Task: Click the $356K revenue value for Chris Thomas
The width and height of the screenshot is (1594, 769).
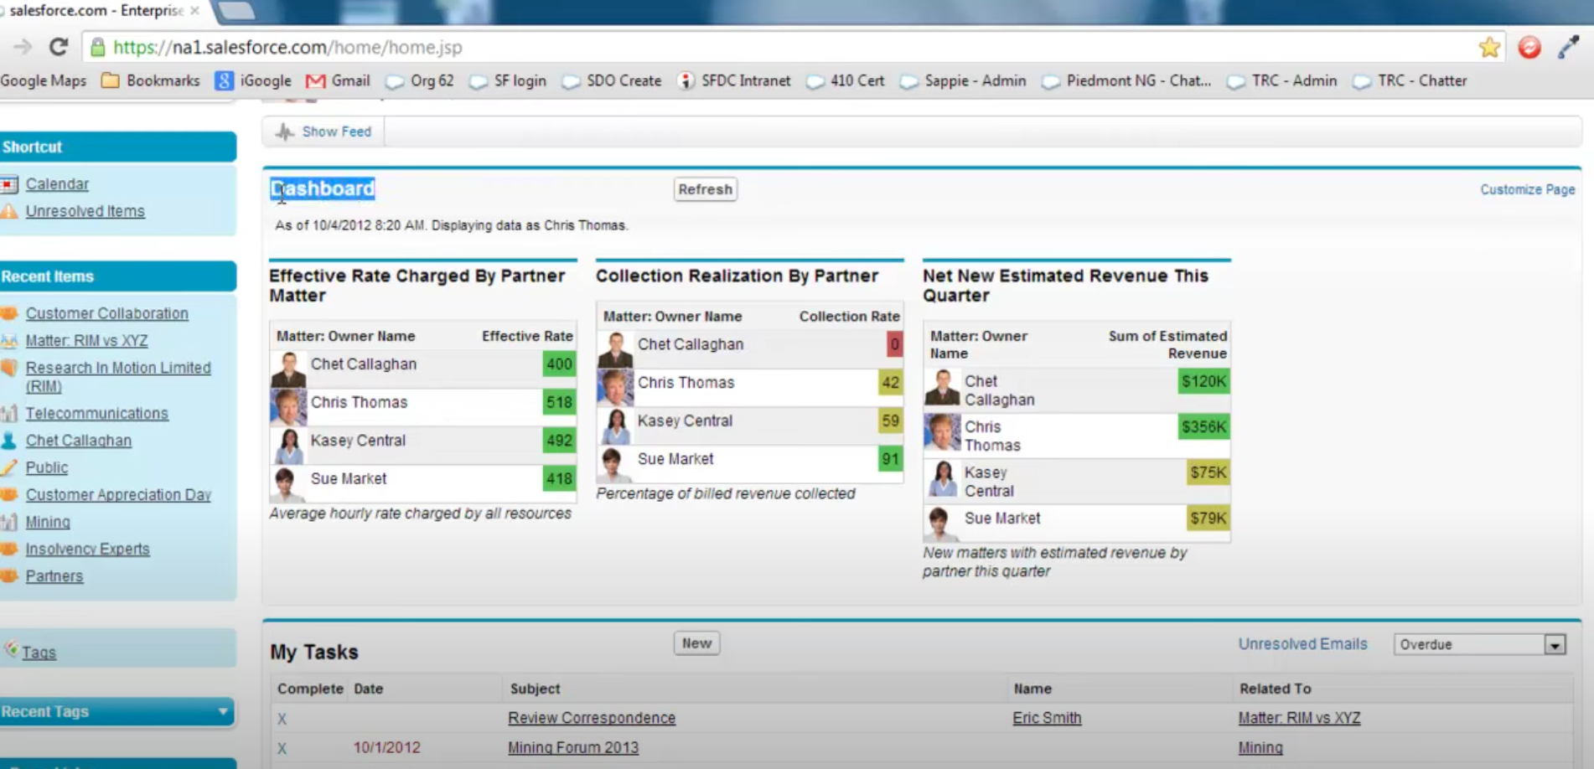Action: [1203, 427]
